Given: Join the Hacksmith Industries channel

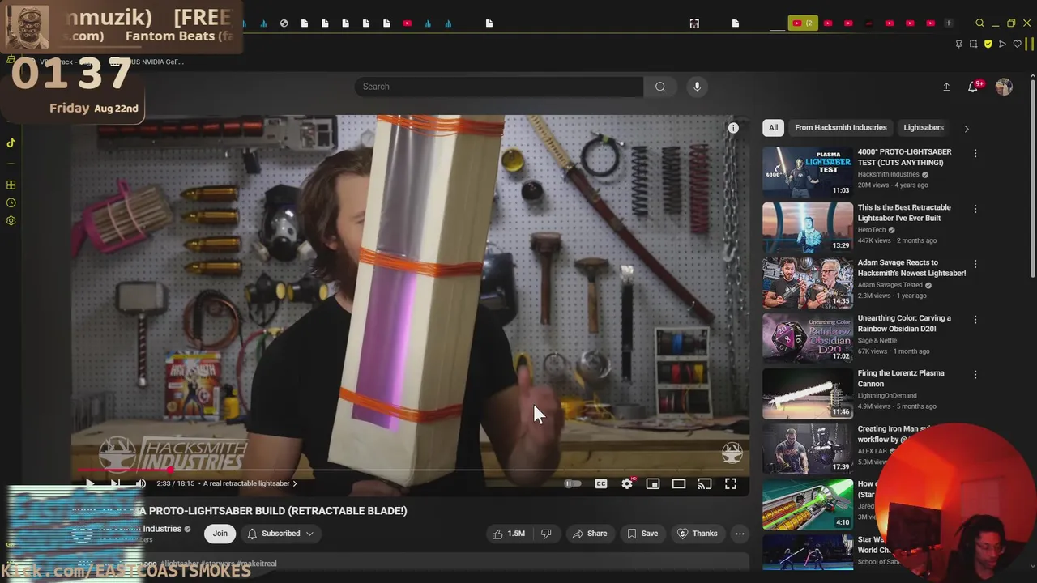Looking at the screenshot, I should click(x=220, y=534).
